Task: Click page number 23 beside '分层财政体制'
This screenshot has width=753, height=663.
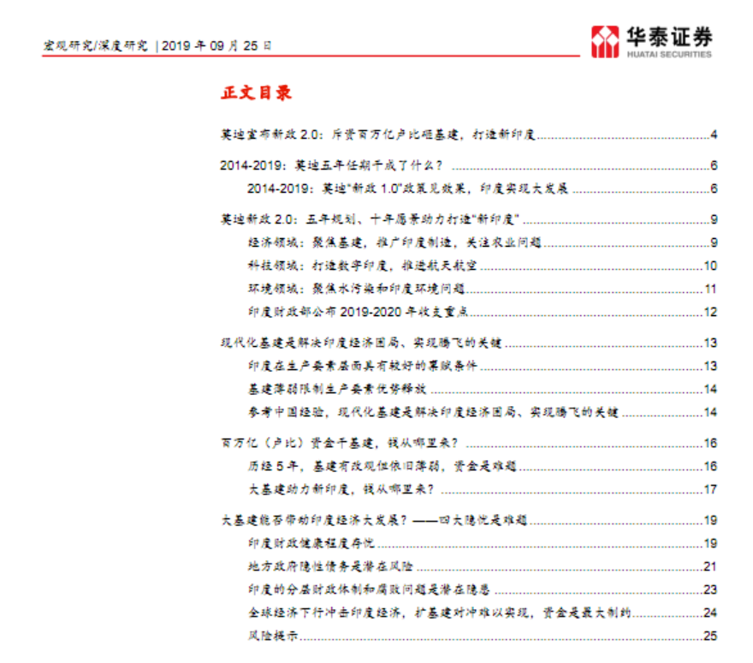Action: pos(710,589)
